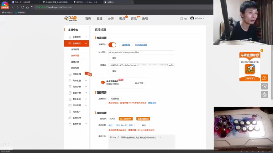
Task: Expand the 我的公会 section chevron
Action: [86, 87]
